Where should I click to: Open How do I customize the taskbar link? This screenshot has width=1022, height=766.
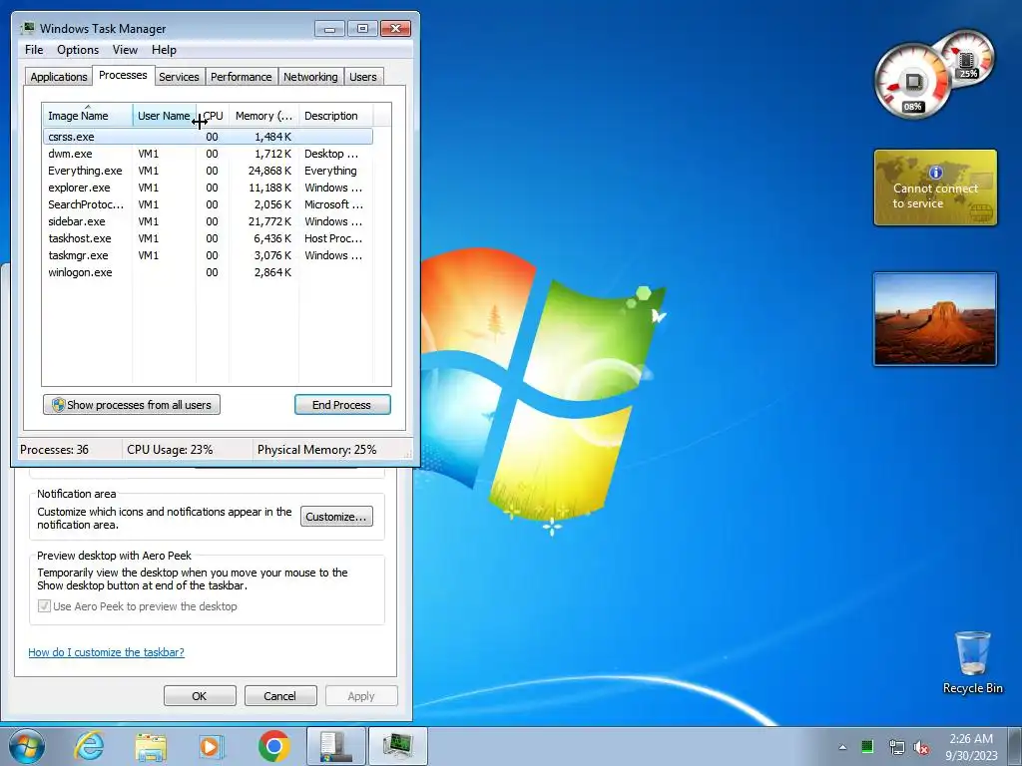click(106, 652)
